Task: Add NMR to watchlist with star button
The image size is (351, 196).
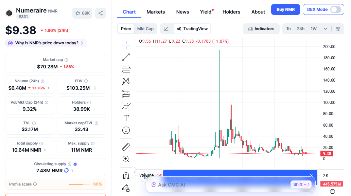Action: click(x=83, y=13)
